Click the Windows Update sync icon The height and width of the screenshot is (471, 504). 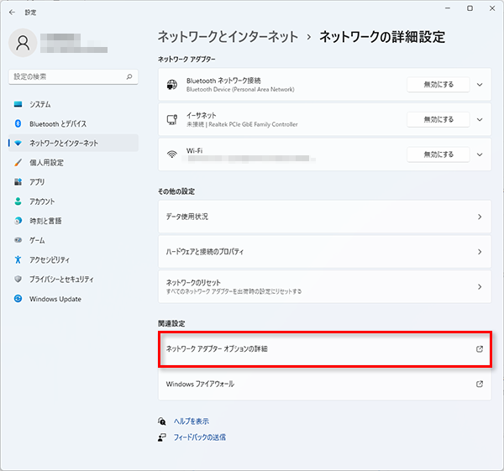[18, 299]
